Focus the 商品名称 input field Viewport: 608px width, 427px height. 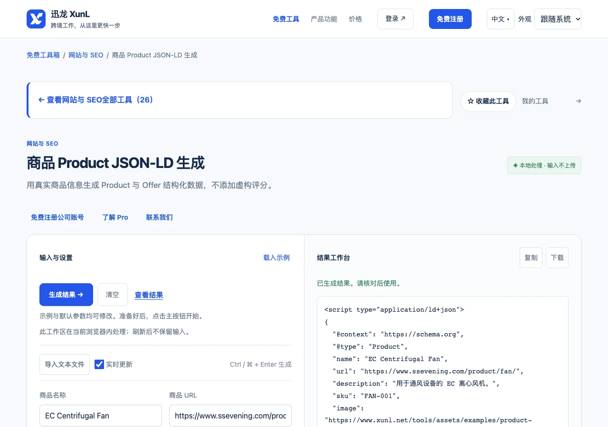point(101,416)
